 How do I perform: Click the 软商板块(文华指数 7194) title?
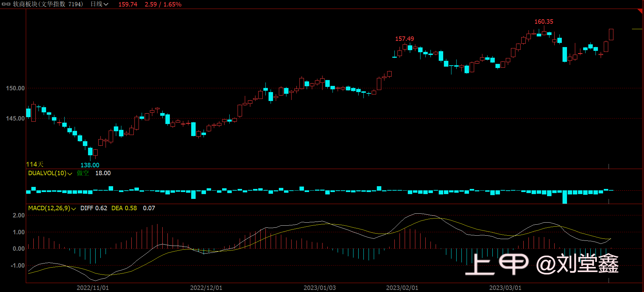coord(48,4)
